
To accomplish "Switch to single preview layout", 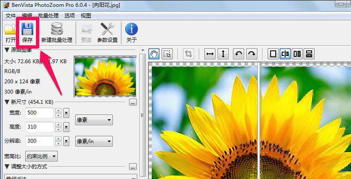I will pyautogui.click(x=273, y=54).
